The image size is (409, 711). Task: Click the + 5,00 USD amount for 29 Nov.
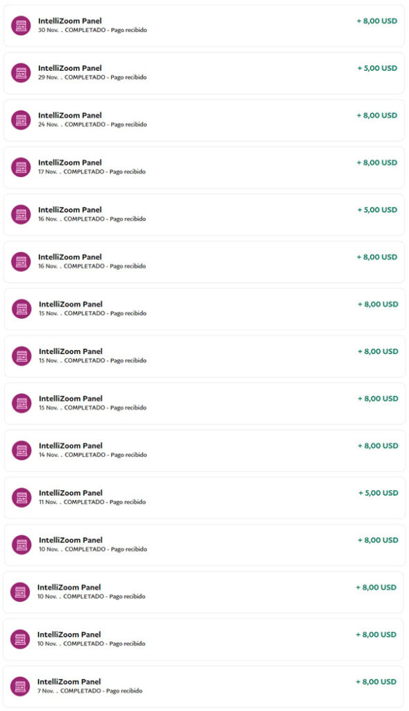point(377,68)
